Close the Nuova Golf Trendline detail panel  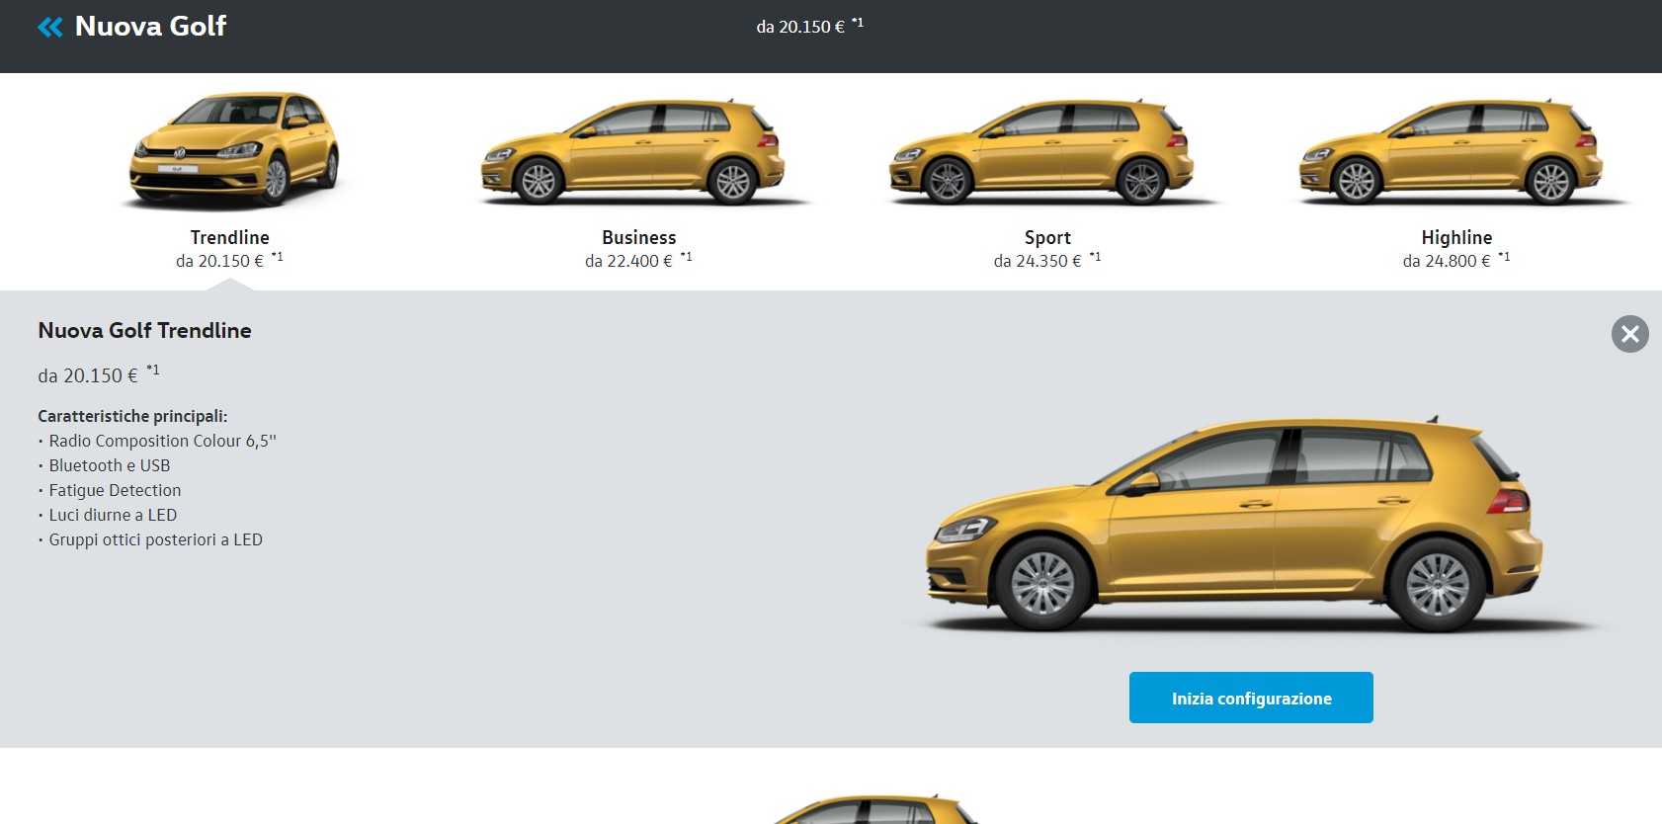1629,334
